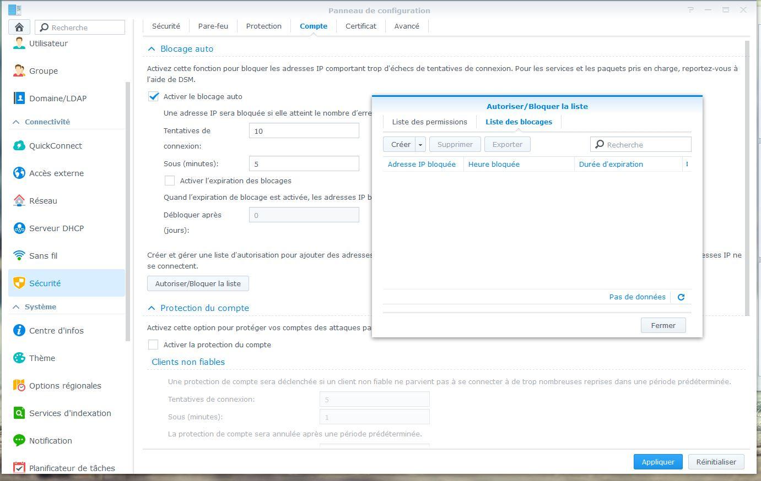Switch to the Certificat tab
761x481 pixels.
click(361, 26)
